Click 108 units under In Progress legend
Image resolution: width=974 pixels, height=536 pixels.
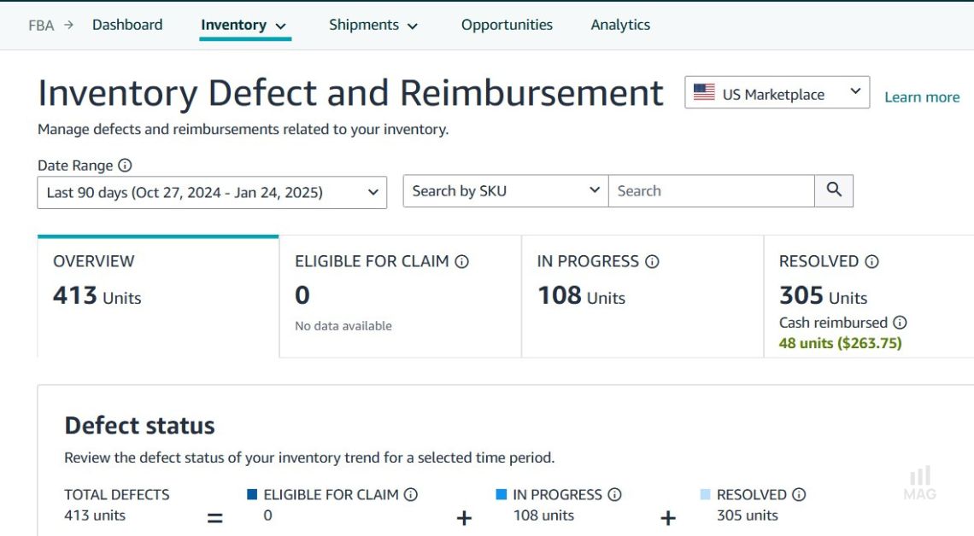(x=543, y=516)
